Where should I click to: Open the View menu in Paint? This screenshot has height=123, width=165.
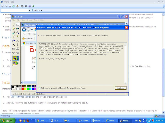pyautogui.click(x=23, y=20)
